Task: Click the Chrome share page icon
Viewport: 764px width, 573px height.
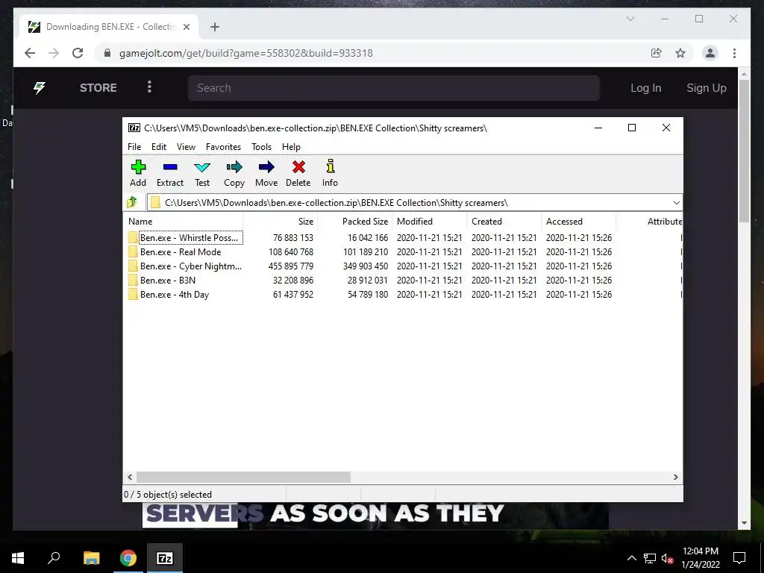Action: (x=657, y=53)
